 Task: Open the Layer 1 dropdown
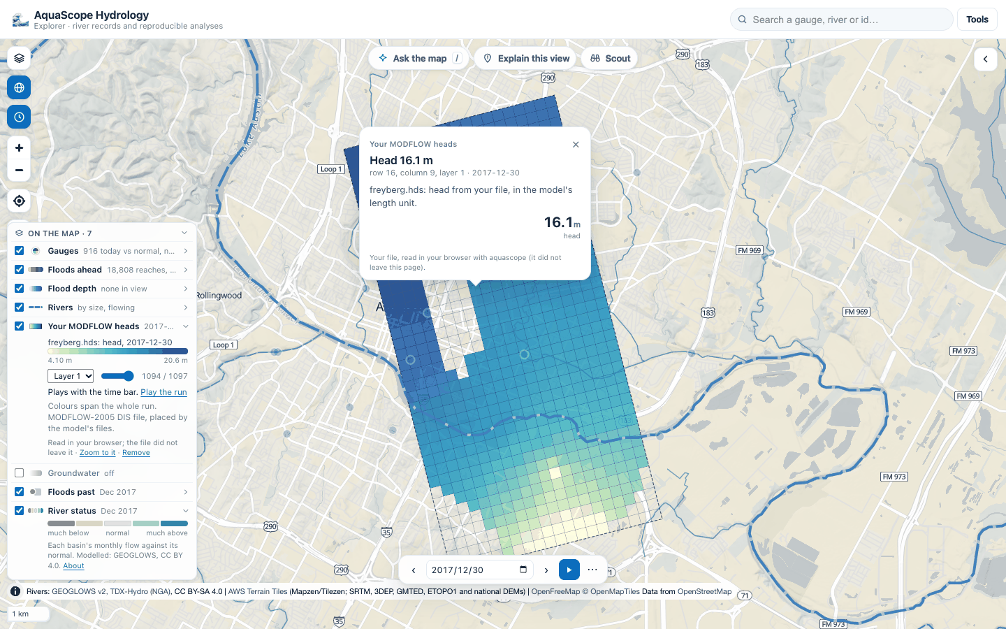pos(71,376)
